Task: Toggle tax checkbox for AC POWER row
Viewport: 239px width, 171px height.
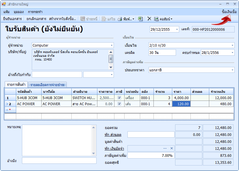Action: [119, 104]
